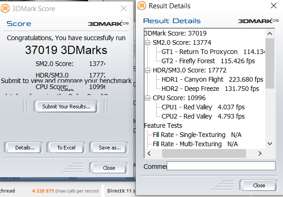Click the horizontal scrollbar thumb in results list
The width and height of the screenshot is (283, 197).
click(204, 153)
